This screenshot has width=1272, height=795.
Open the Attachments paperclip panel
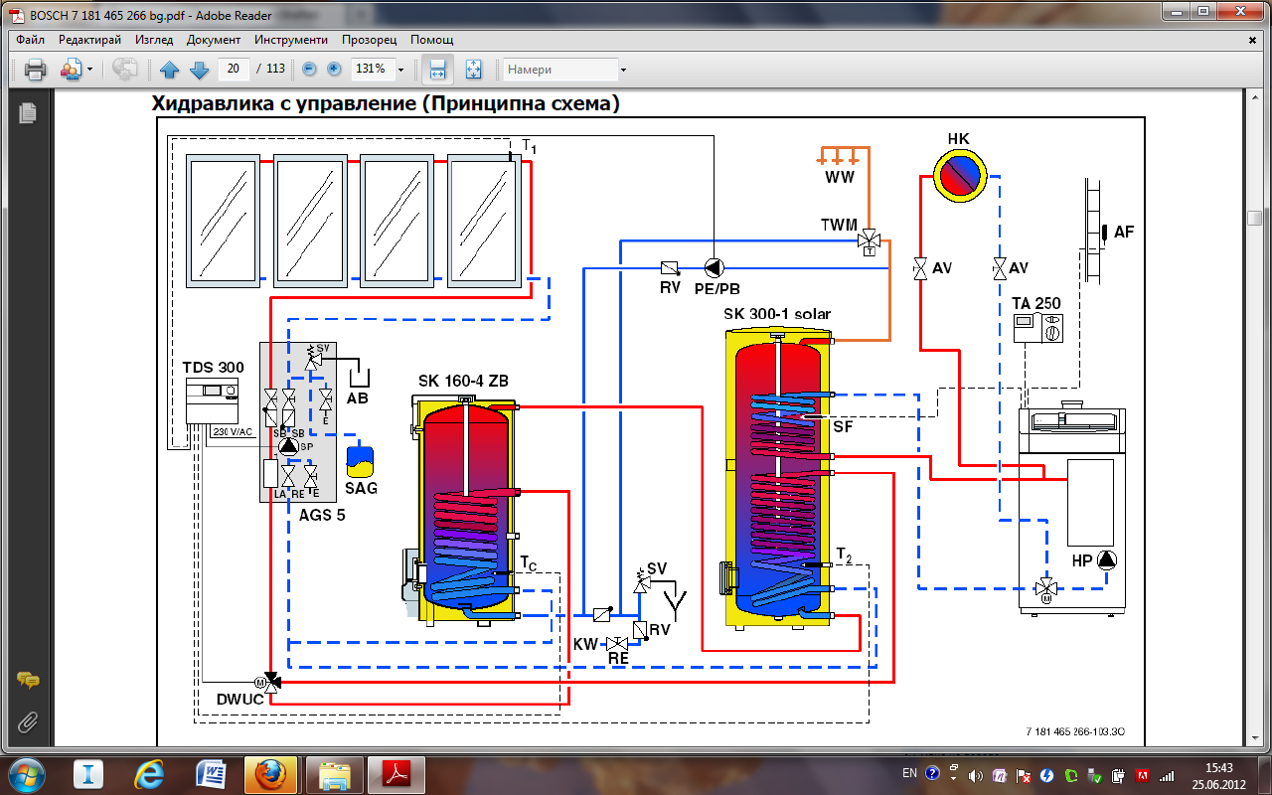(27, 721)
